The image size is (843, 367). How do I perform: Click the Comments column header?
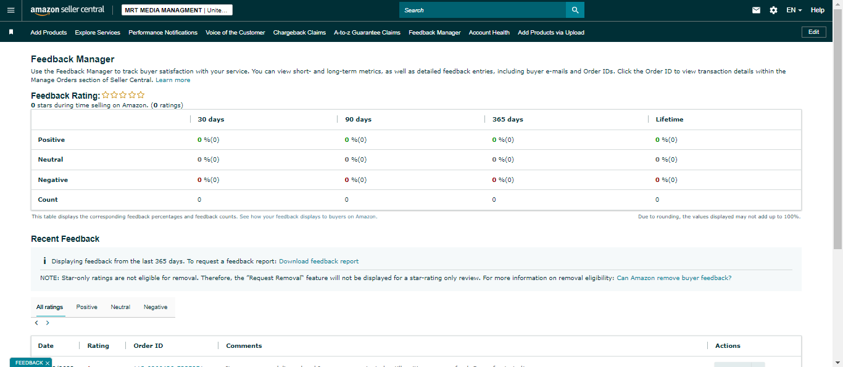point(244,346)
